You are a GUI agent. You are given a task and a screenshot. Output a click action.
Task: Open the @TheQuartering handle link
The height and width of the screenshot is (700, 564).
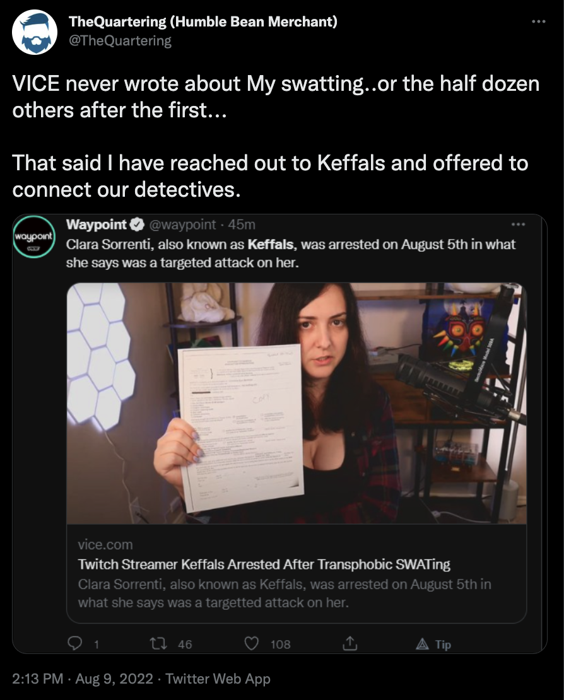(x=120, y=40)
